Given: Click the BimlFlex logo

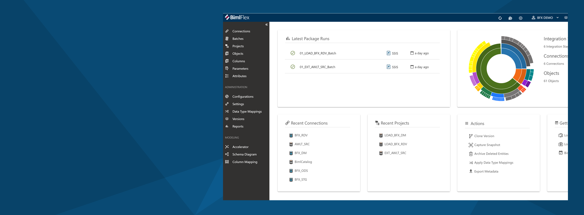Looking at the screenshot, I should tap(237, 17).
